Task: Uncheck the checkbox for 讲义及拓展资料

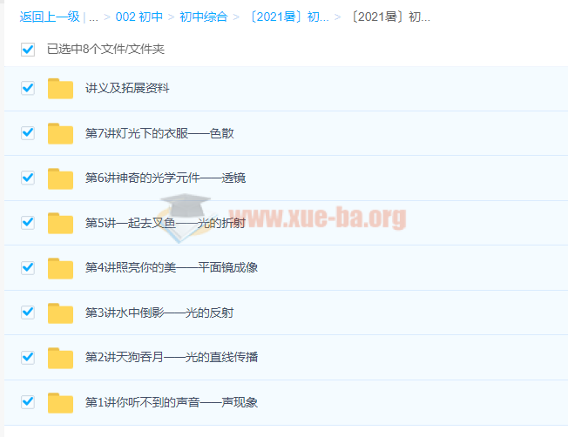Action: (x=28, y=88)
